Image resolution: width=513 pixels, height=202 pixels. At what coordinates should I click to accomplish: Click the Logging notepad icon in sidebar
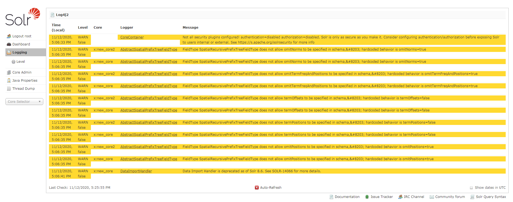9,52
